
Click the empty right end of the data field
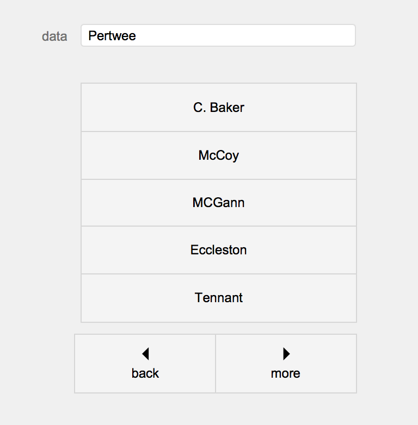[327, 36]
